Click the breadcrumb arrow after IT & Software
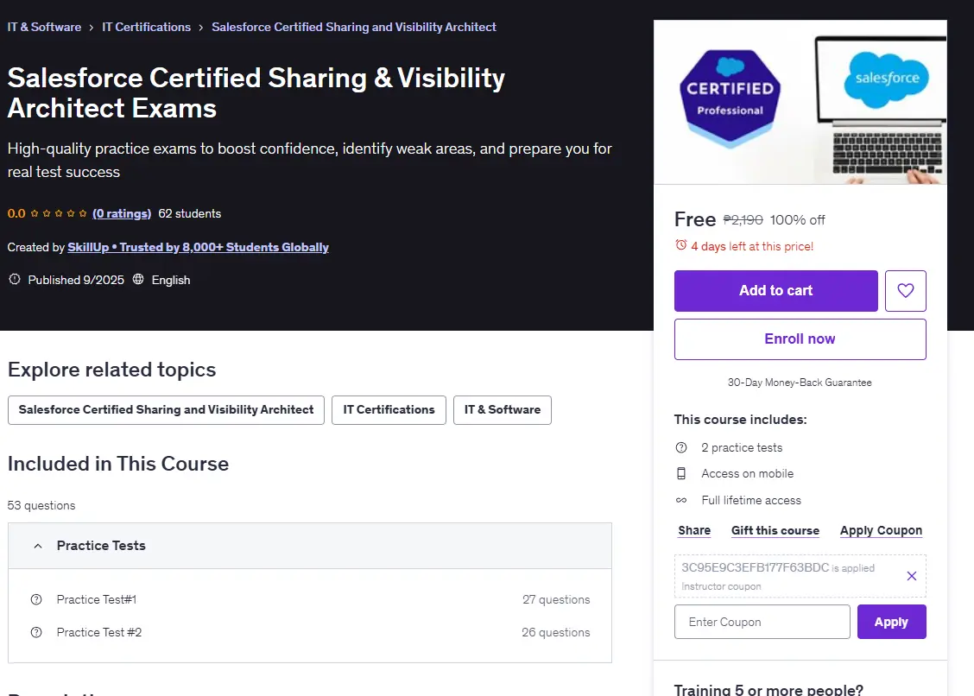The height and width of the screenshot is (696, 974). [x=92, y=28]
